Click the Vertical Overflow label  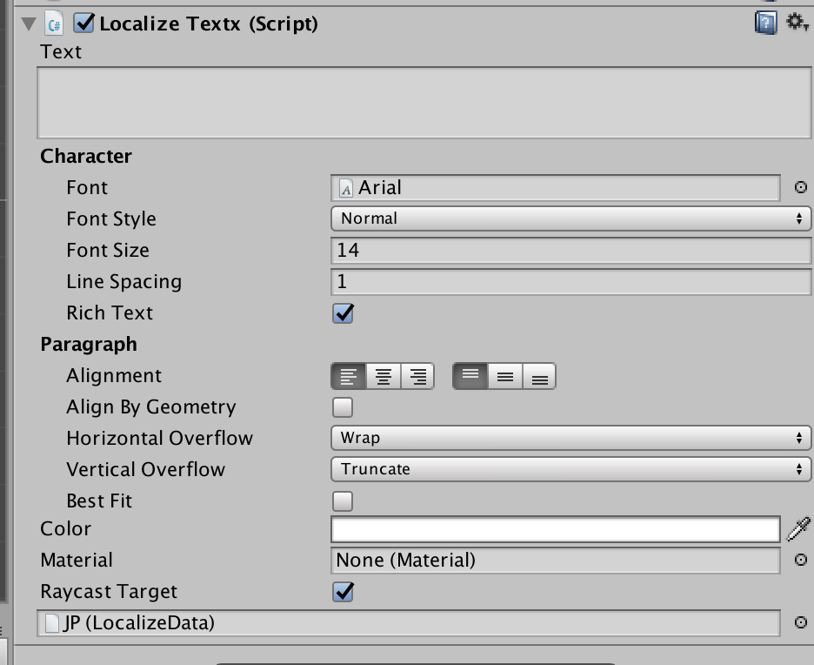coord(146,470)
